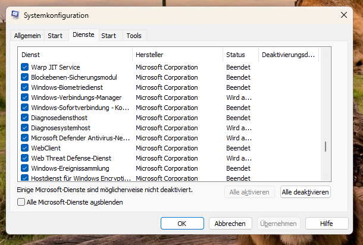Click Microsoft Corporation in Blockebenen-Sicherungsmodul row
363x245 pixels.
coord(167,77)
